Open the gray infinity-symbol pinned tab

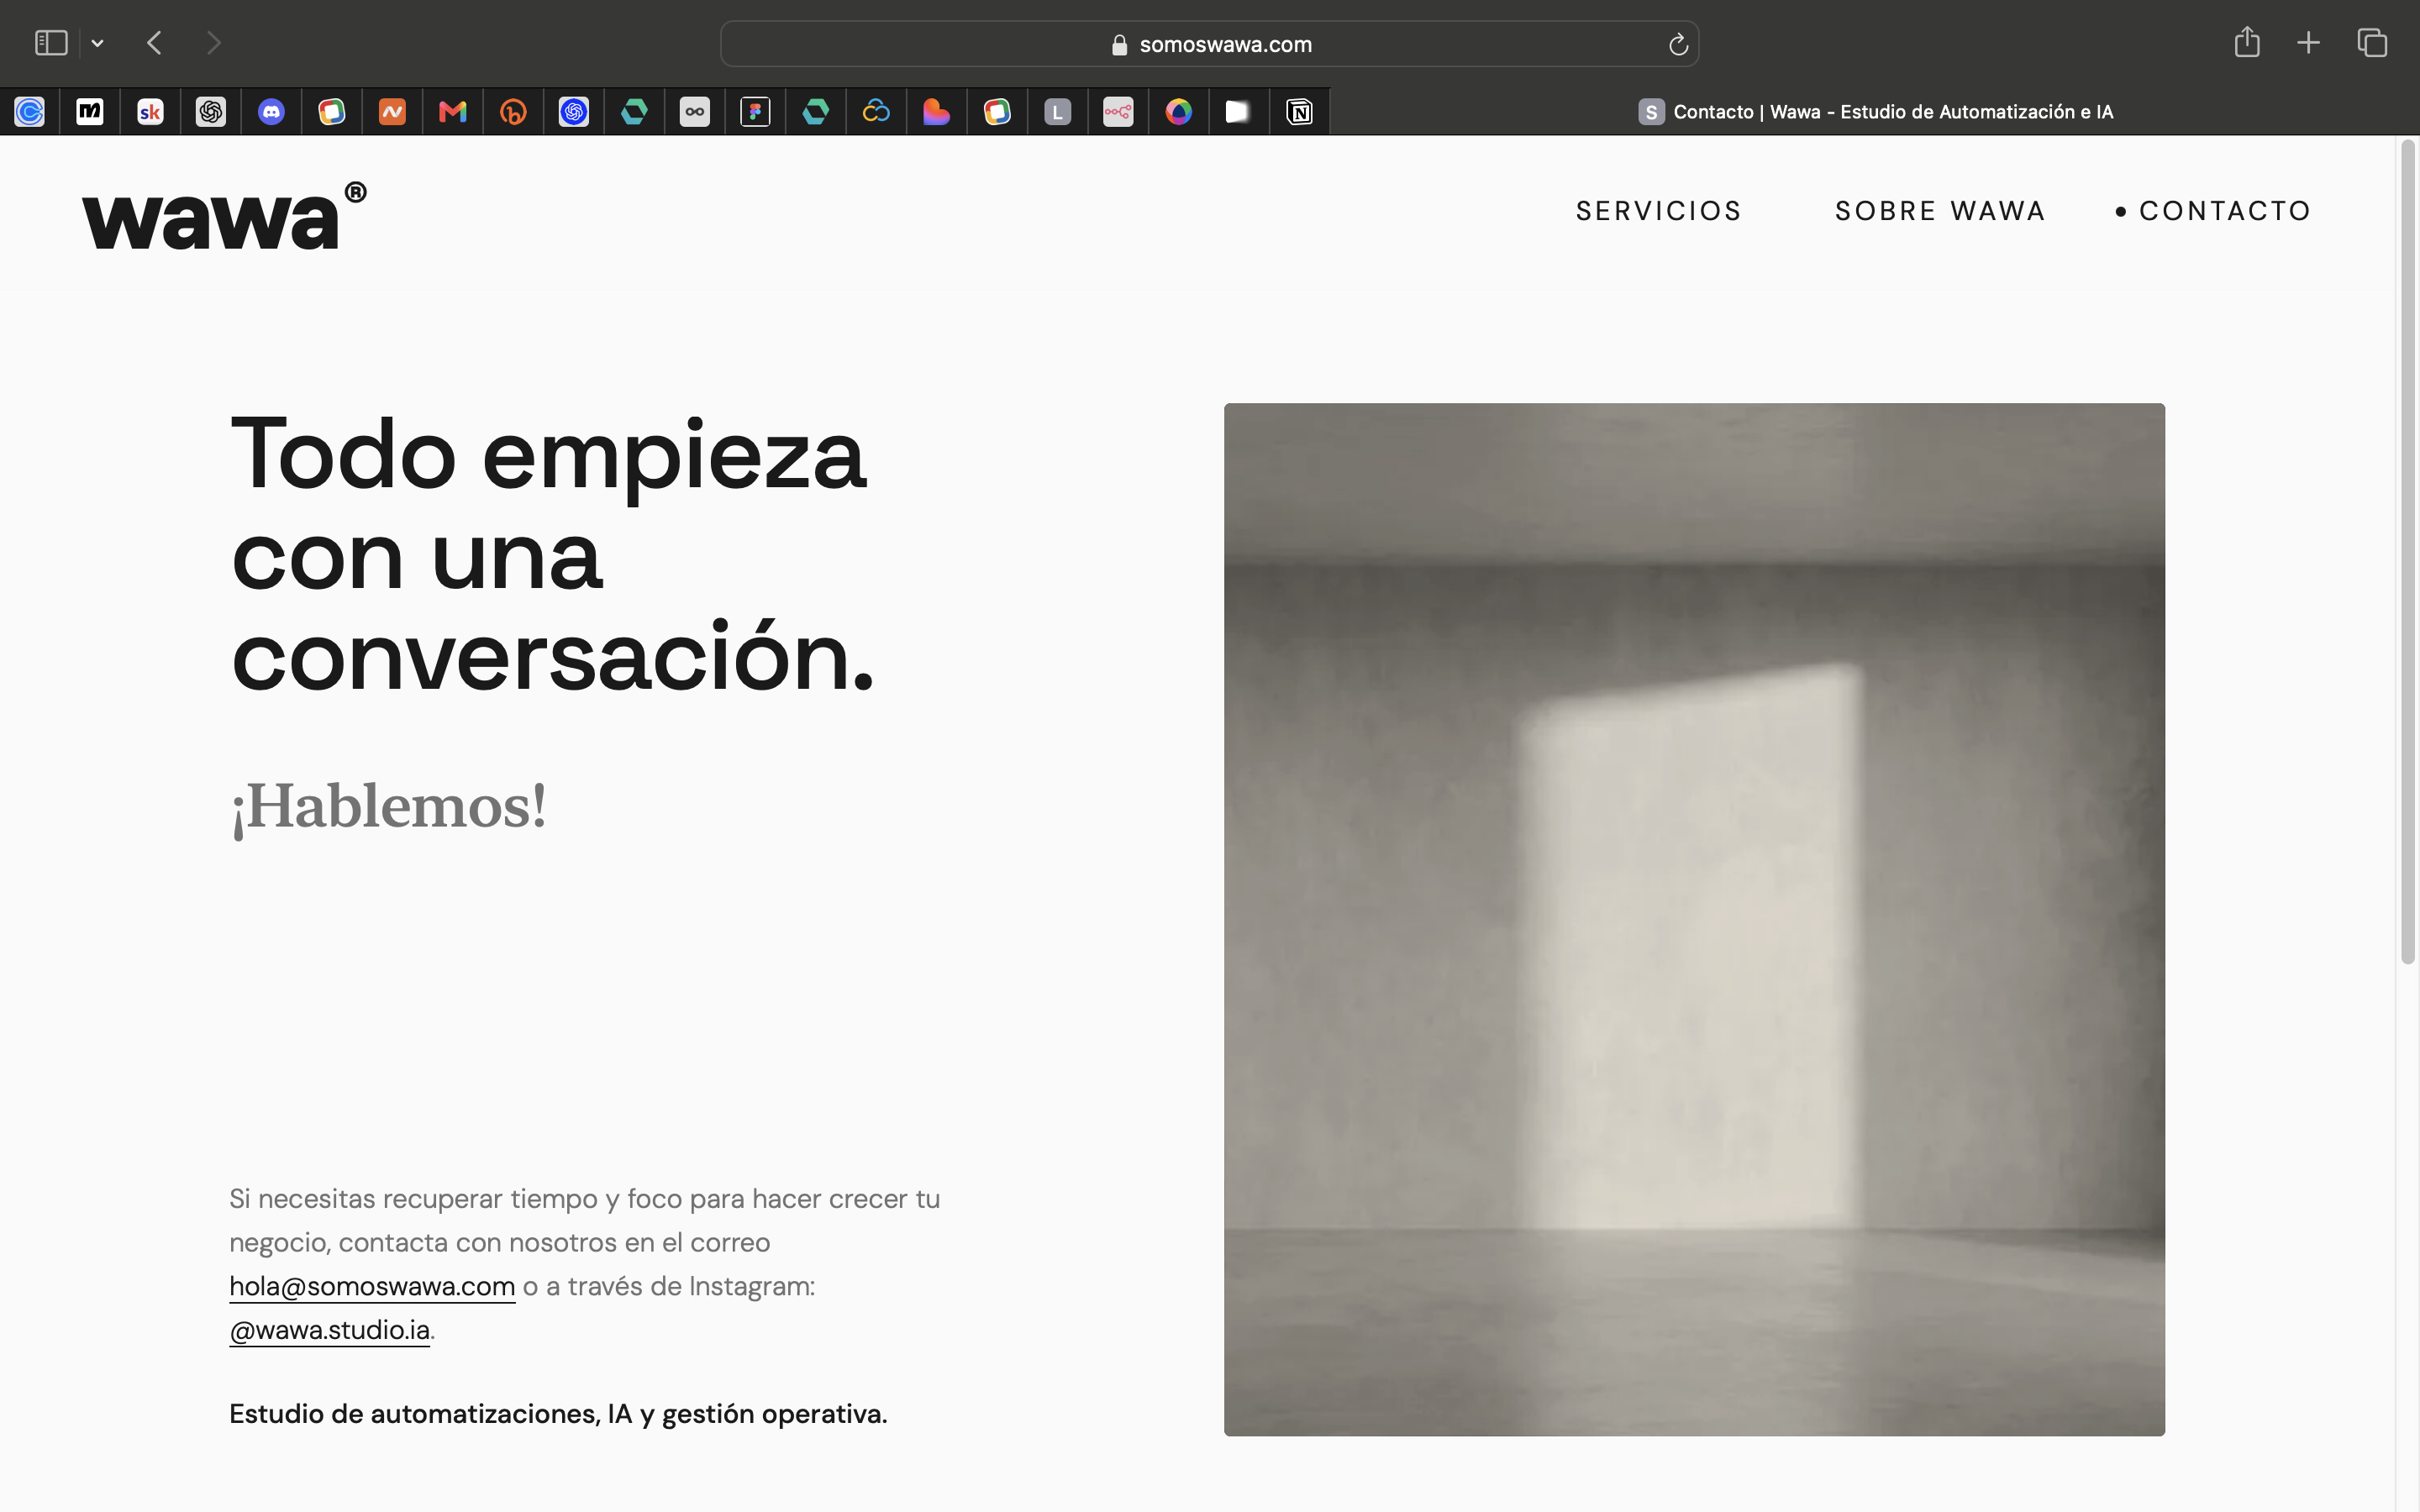695,111
